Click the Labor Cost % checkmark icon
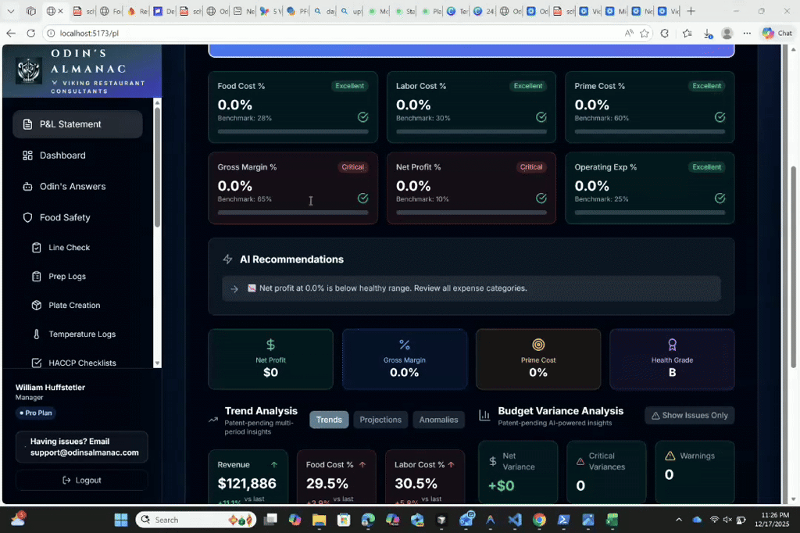The image size is (800, 533). click(x=541, y=117)
